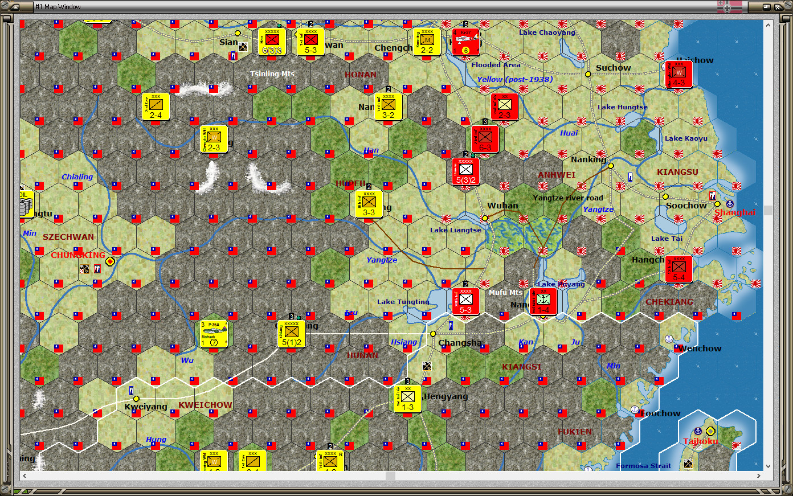Click the 'SZECHWAN' province label
The image size is (793, 496).
(68, 237)
